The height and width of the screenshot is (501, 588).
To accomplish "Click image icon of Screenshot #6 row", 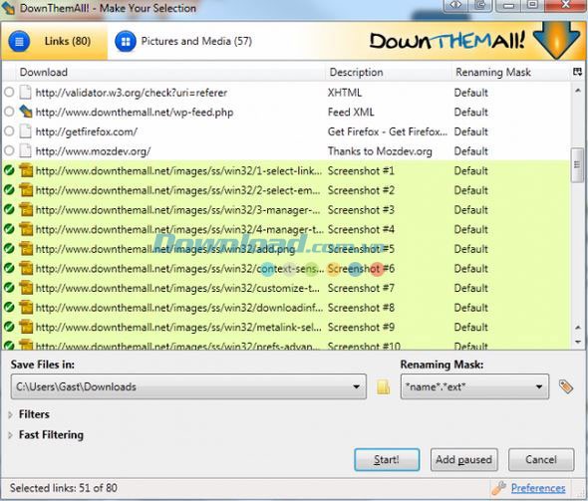I will [26, 268].
